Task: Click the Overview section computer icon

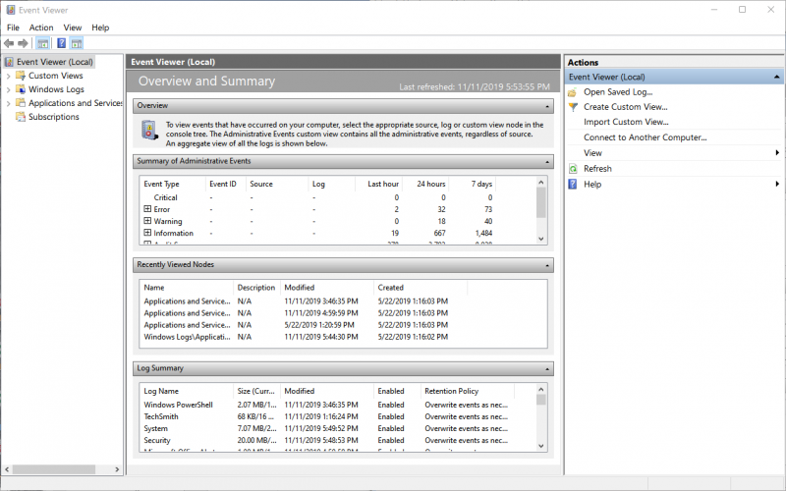Action: (x=149, y=131)
